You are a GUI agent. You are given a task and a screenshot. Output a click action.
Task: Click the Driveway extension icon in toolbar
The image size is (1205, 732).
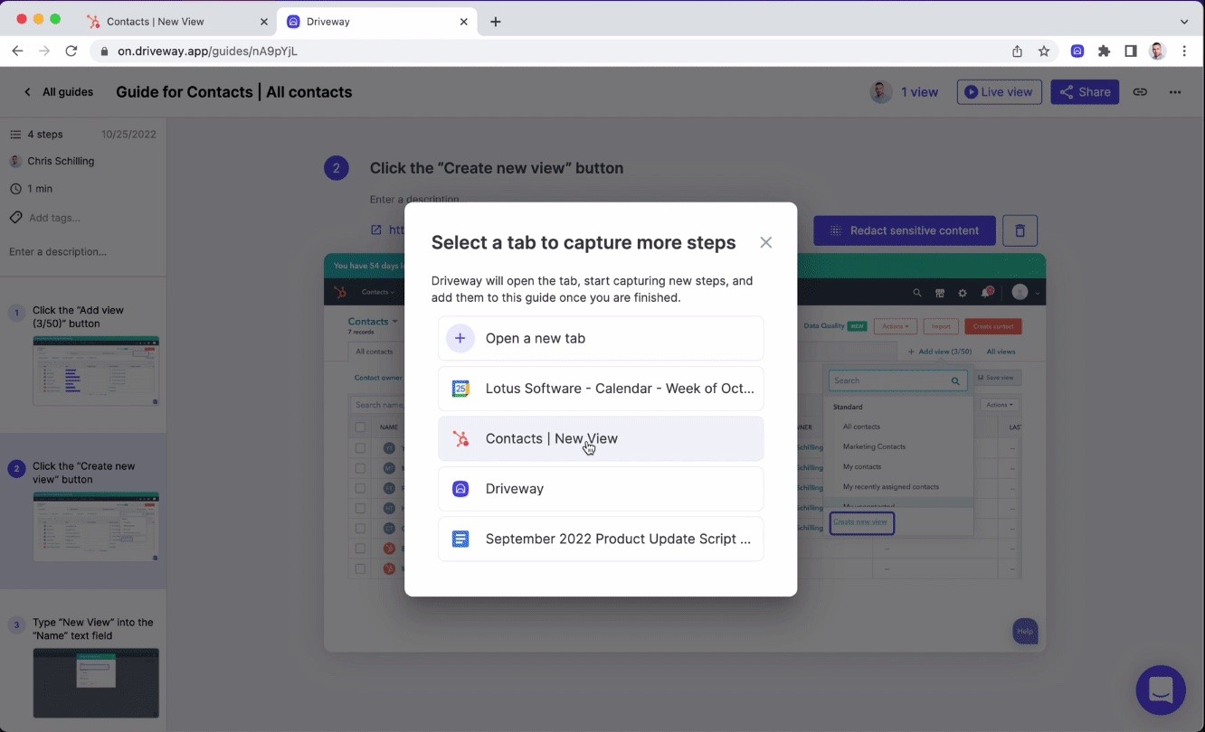[1077, 52]
